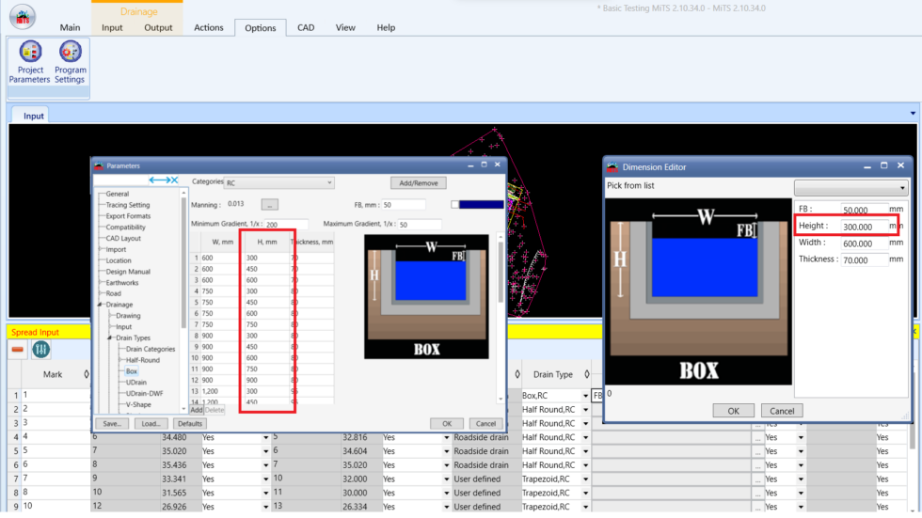Click the teal sliders settings icon
The height and width of the screenshot is (518, 922).
pyautogui.click(x=41, y=349)
